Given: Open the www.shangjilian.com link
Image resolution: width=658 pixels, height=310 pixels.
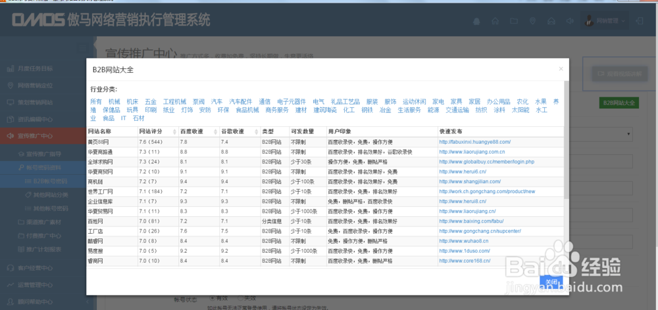Looking at the screenshot, I should [470, 182].
